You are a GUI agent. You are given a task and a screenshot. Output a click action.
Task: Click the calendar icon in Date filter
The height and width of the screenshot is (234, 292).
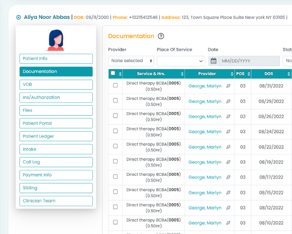tap(213, 61)
